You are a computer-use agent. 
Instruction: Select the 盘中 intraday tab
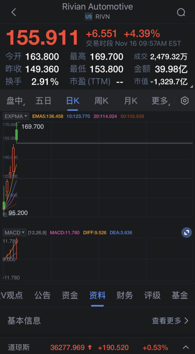[14, 101]
